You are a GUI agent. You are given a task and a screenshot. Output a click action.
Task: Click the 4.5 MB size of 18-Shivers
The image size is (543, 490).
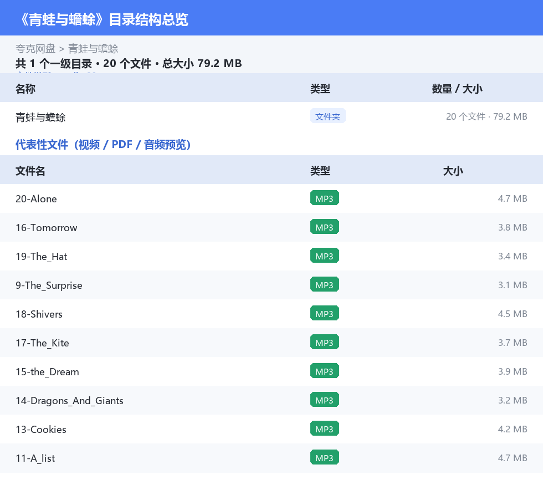(513, 314)
